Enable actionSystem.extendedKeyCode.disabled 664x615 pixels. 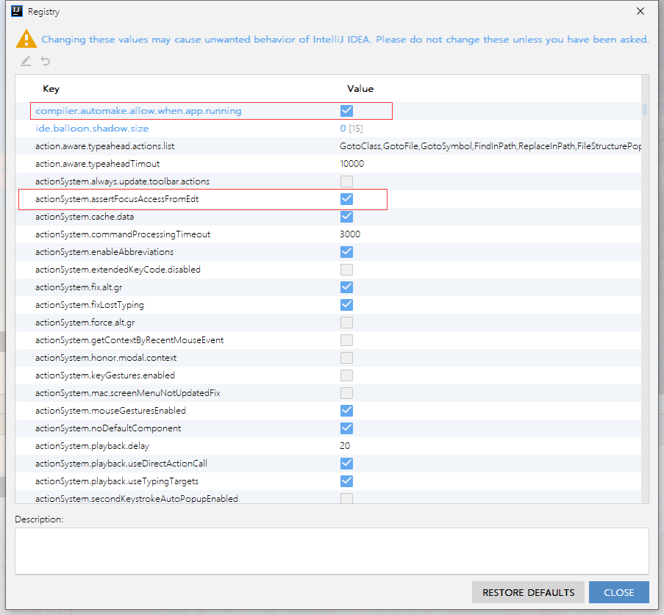click(x=346, y=269)
